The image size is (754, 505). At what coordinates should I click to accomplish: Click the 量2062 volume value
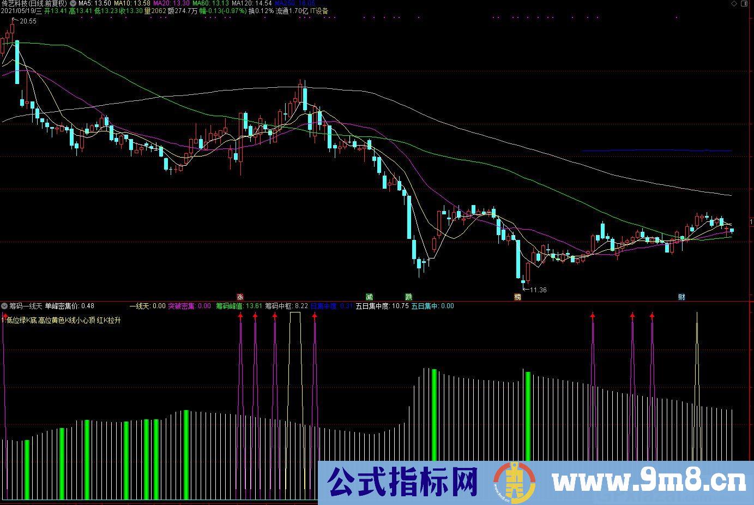point(155,11)
